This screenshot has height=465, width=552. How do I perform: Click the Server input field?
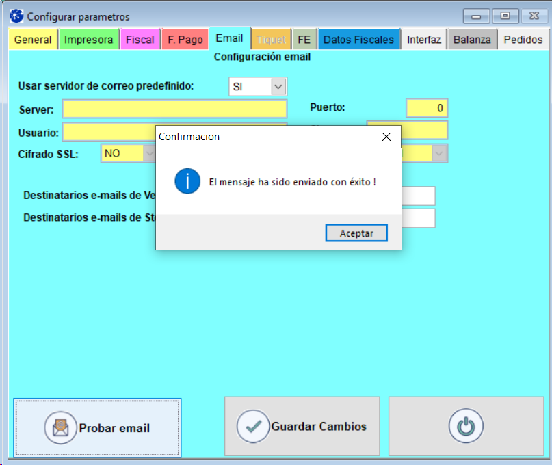click(x=174, y=109)
